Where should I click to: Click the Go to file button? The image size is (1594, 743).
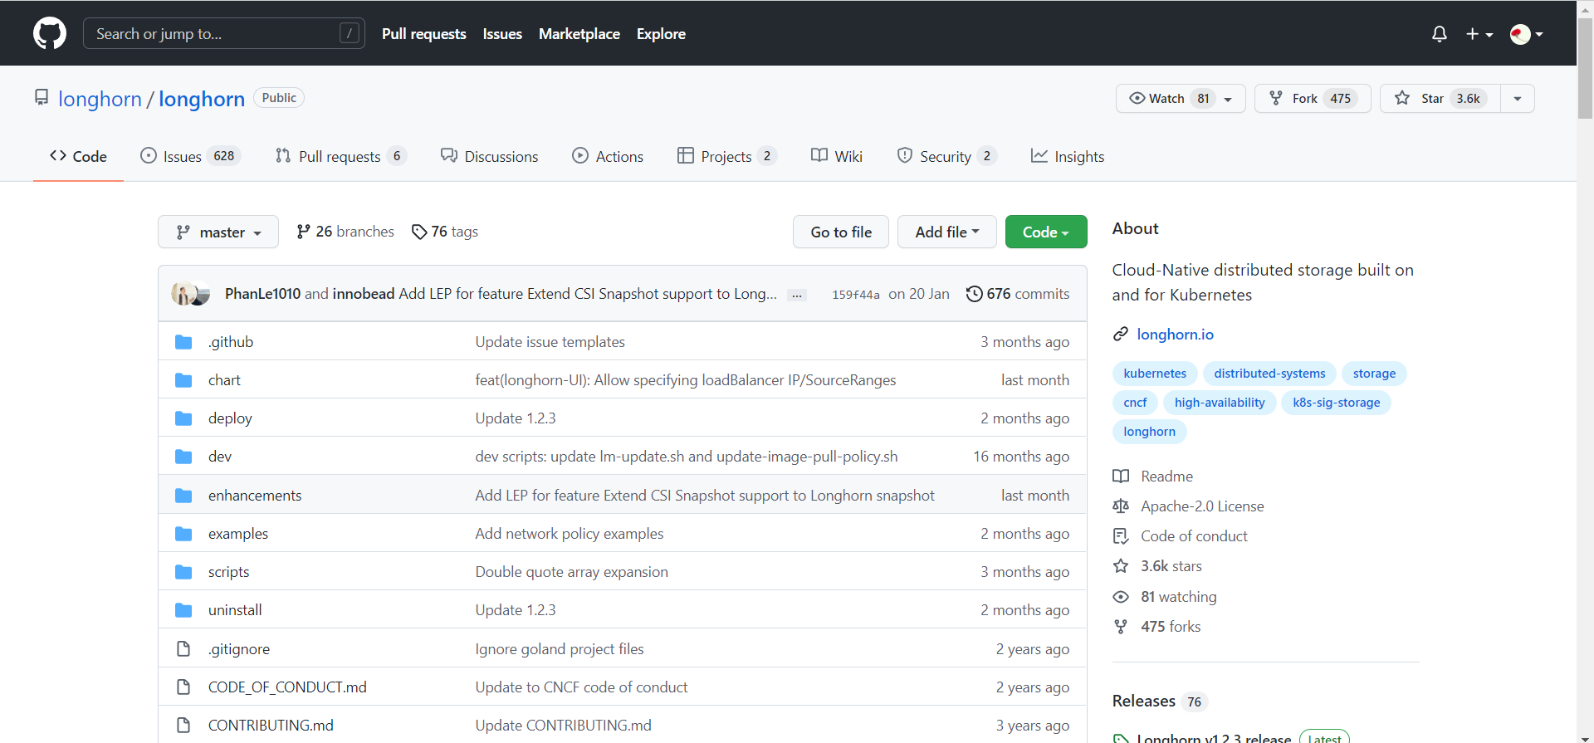[841, 232]
